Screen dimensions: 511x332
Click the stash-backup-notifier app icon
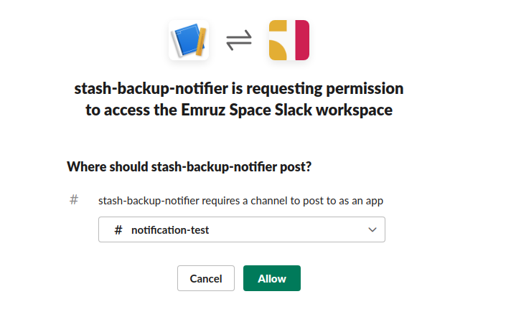(x=189, y=40)
